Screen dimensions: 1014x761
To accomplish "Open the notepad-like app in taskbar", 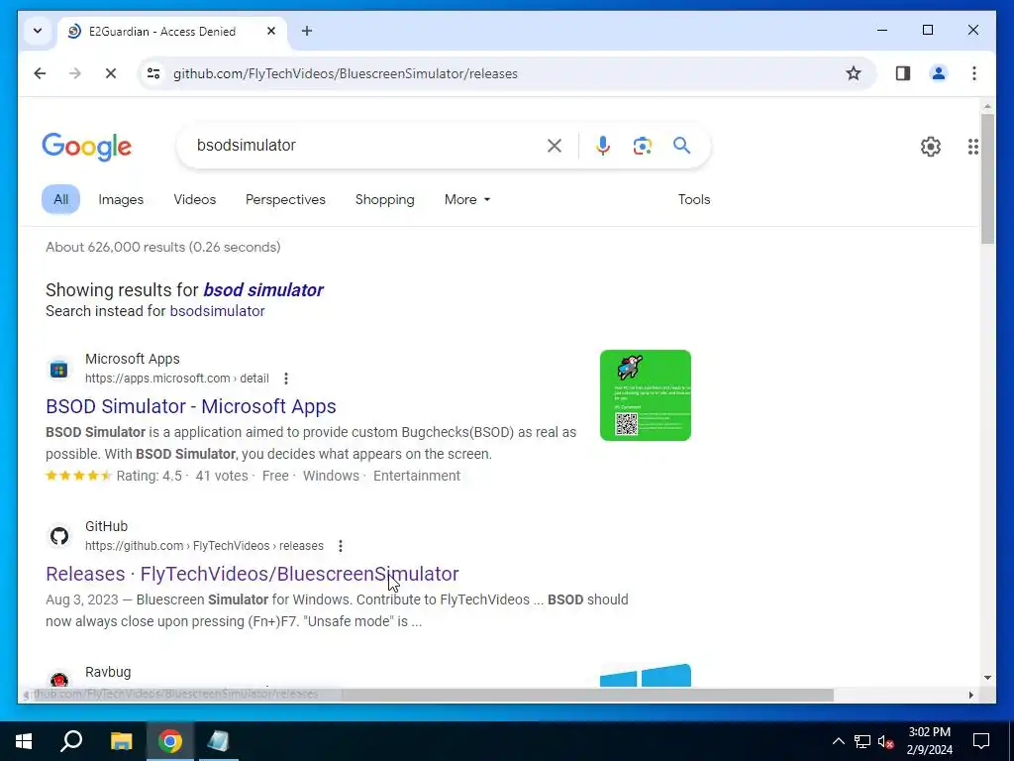I will point(219,741).
